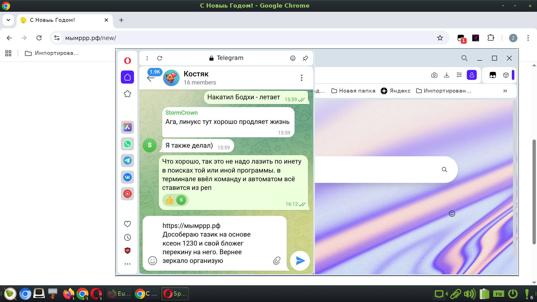Open the emoji picker in message box
The image size is (537, 302).
click(x=152, y=261)
